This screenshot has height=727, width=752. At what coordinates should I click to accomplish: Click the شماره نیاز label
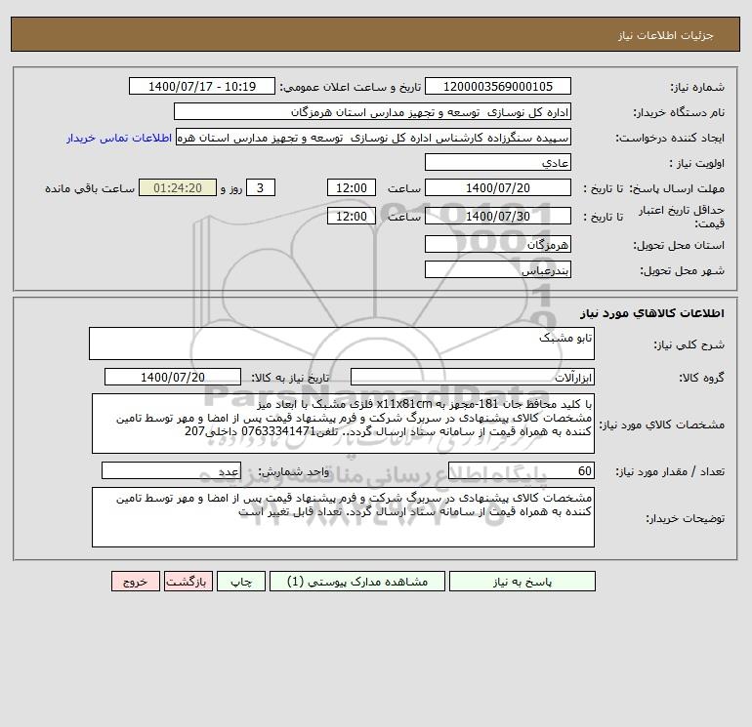(697, 87)
